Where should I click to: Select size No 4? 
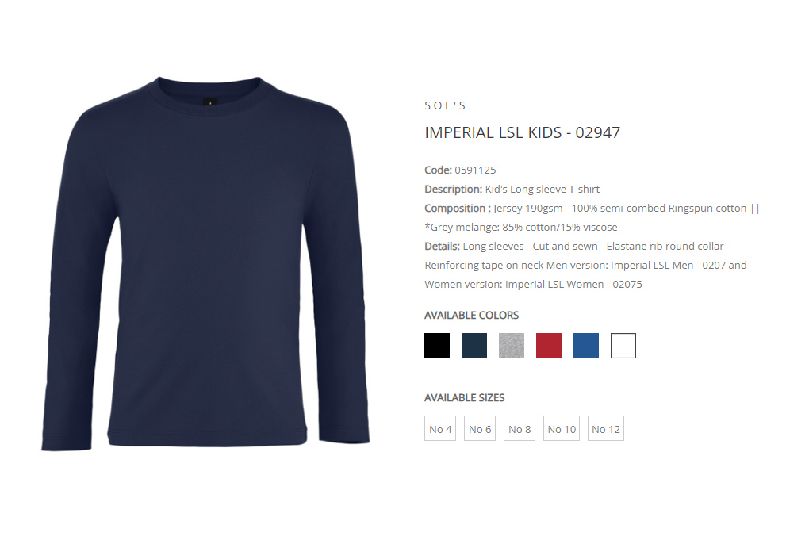(440, 428)
